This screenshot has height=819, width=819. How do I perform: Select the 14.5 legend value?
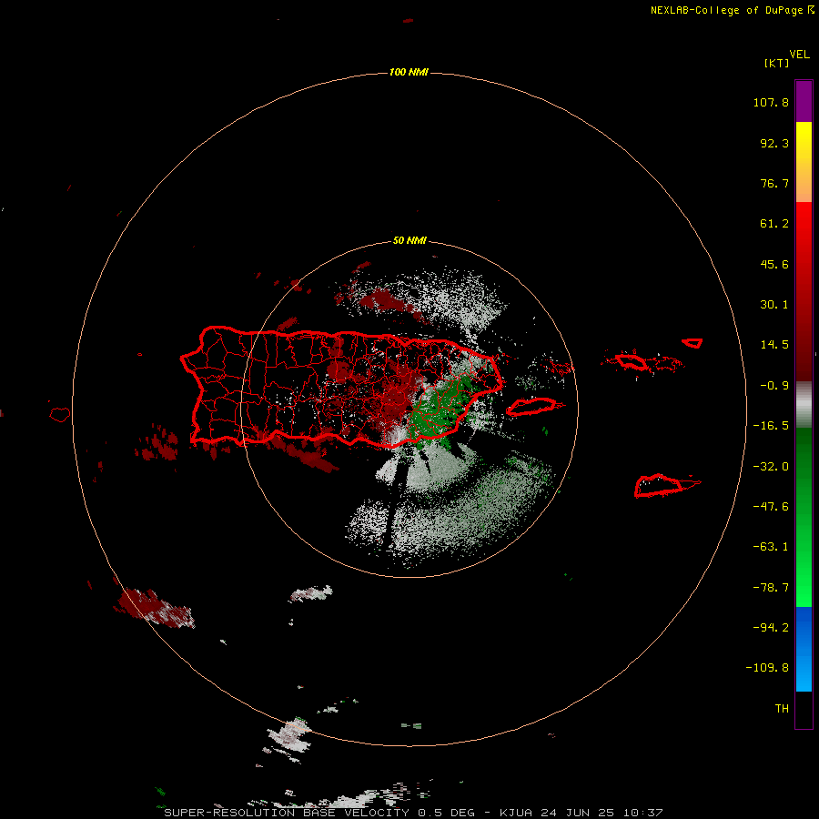coord(774,345)
